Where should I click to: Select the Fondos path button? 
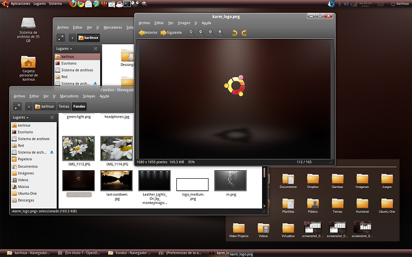79,106
